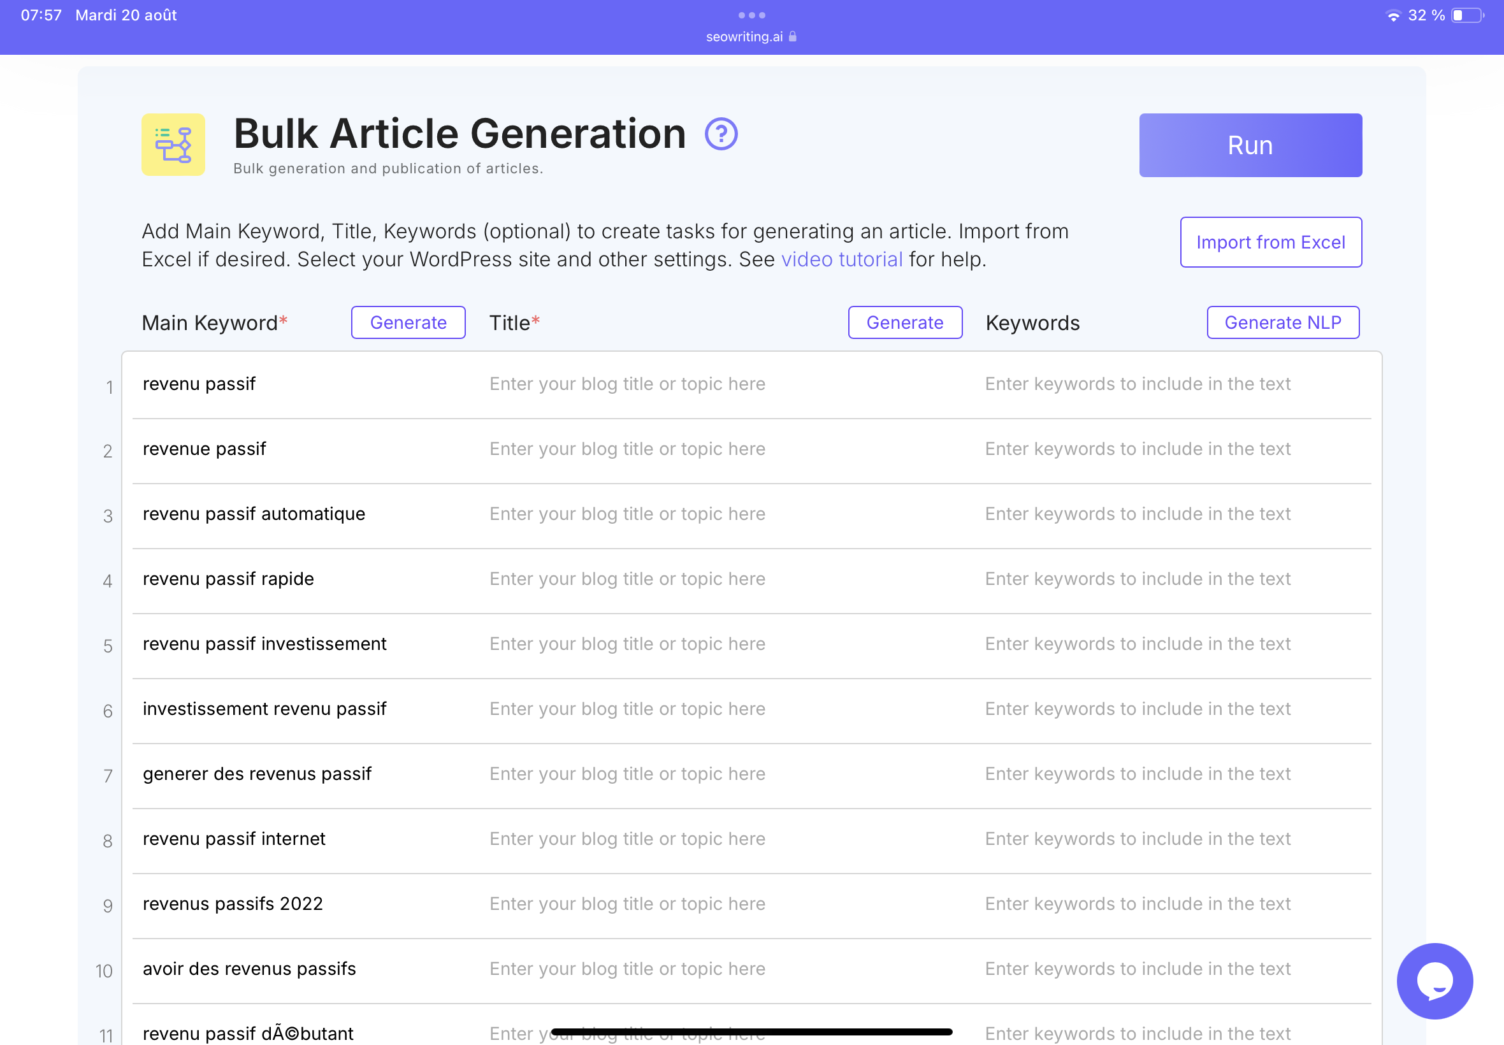Click Import from Excel
Viewport: 1504px width, 1045px height.
click(1270, 242)
